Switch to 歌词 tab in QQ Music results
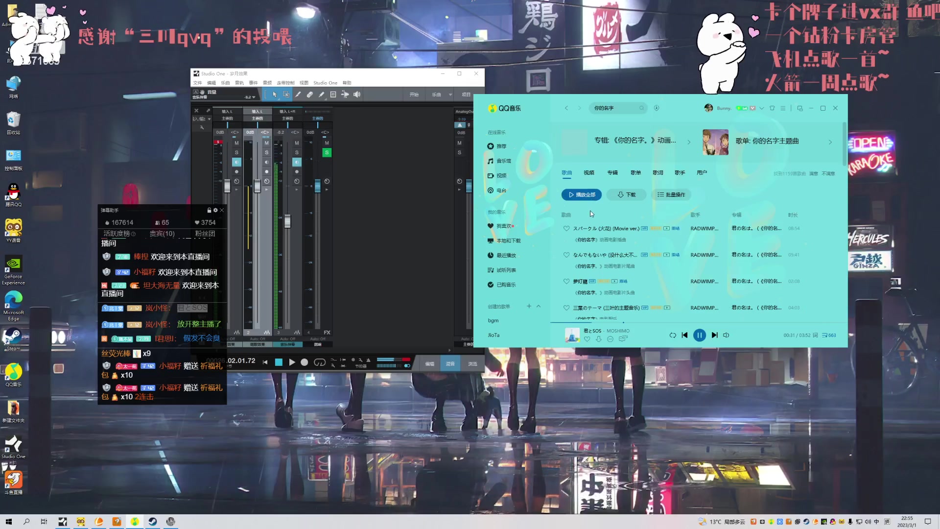 (x=658, y=172)
